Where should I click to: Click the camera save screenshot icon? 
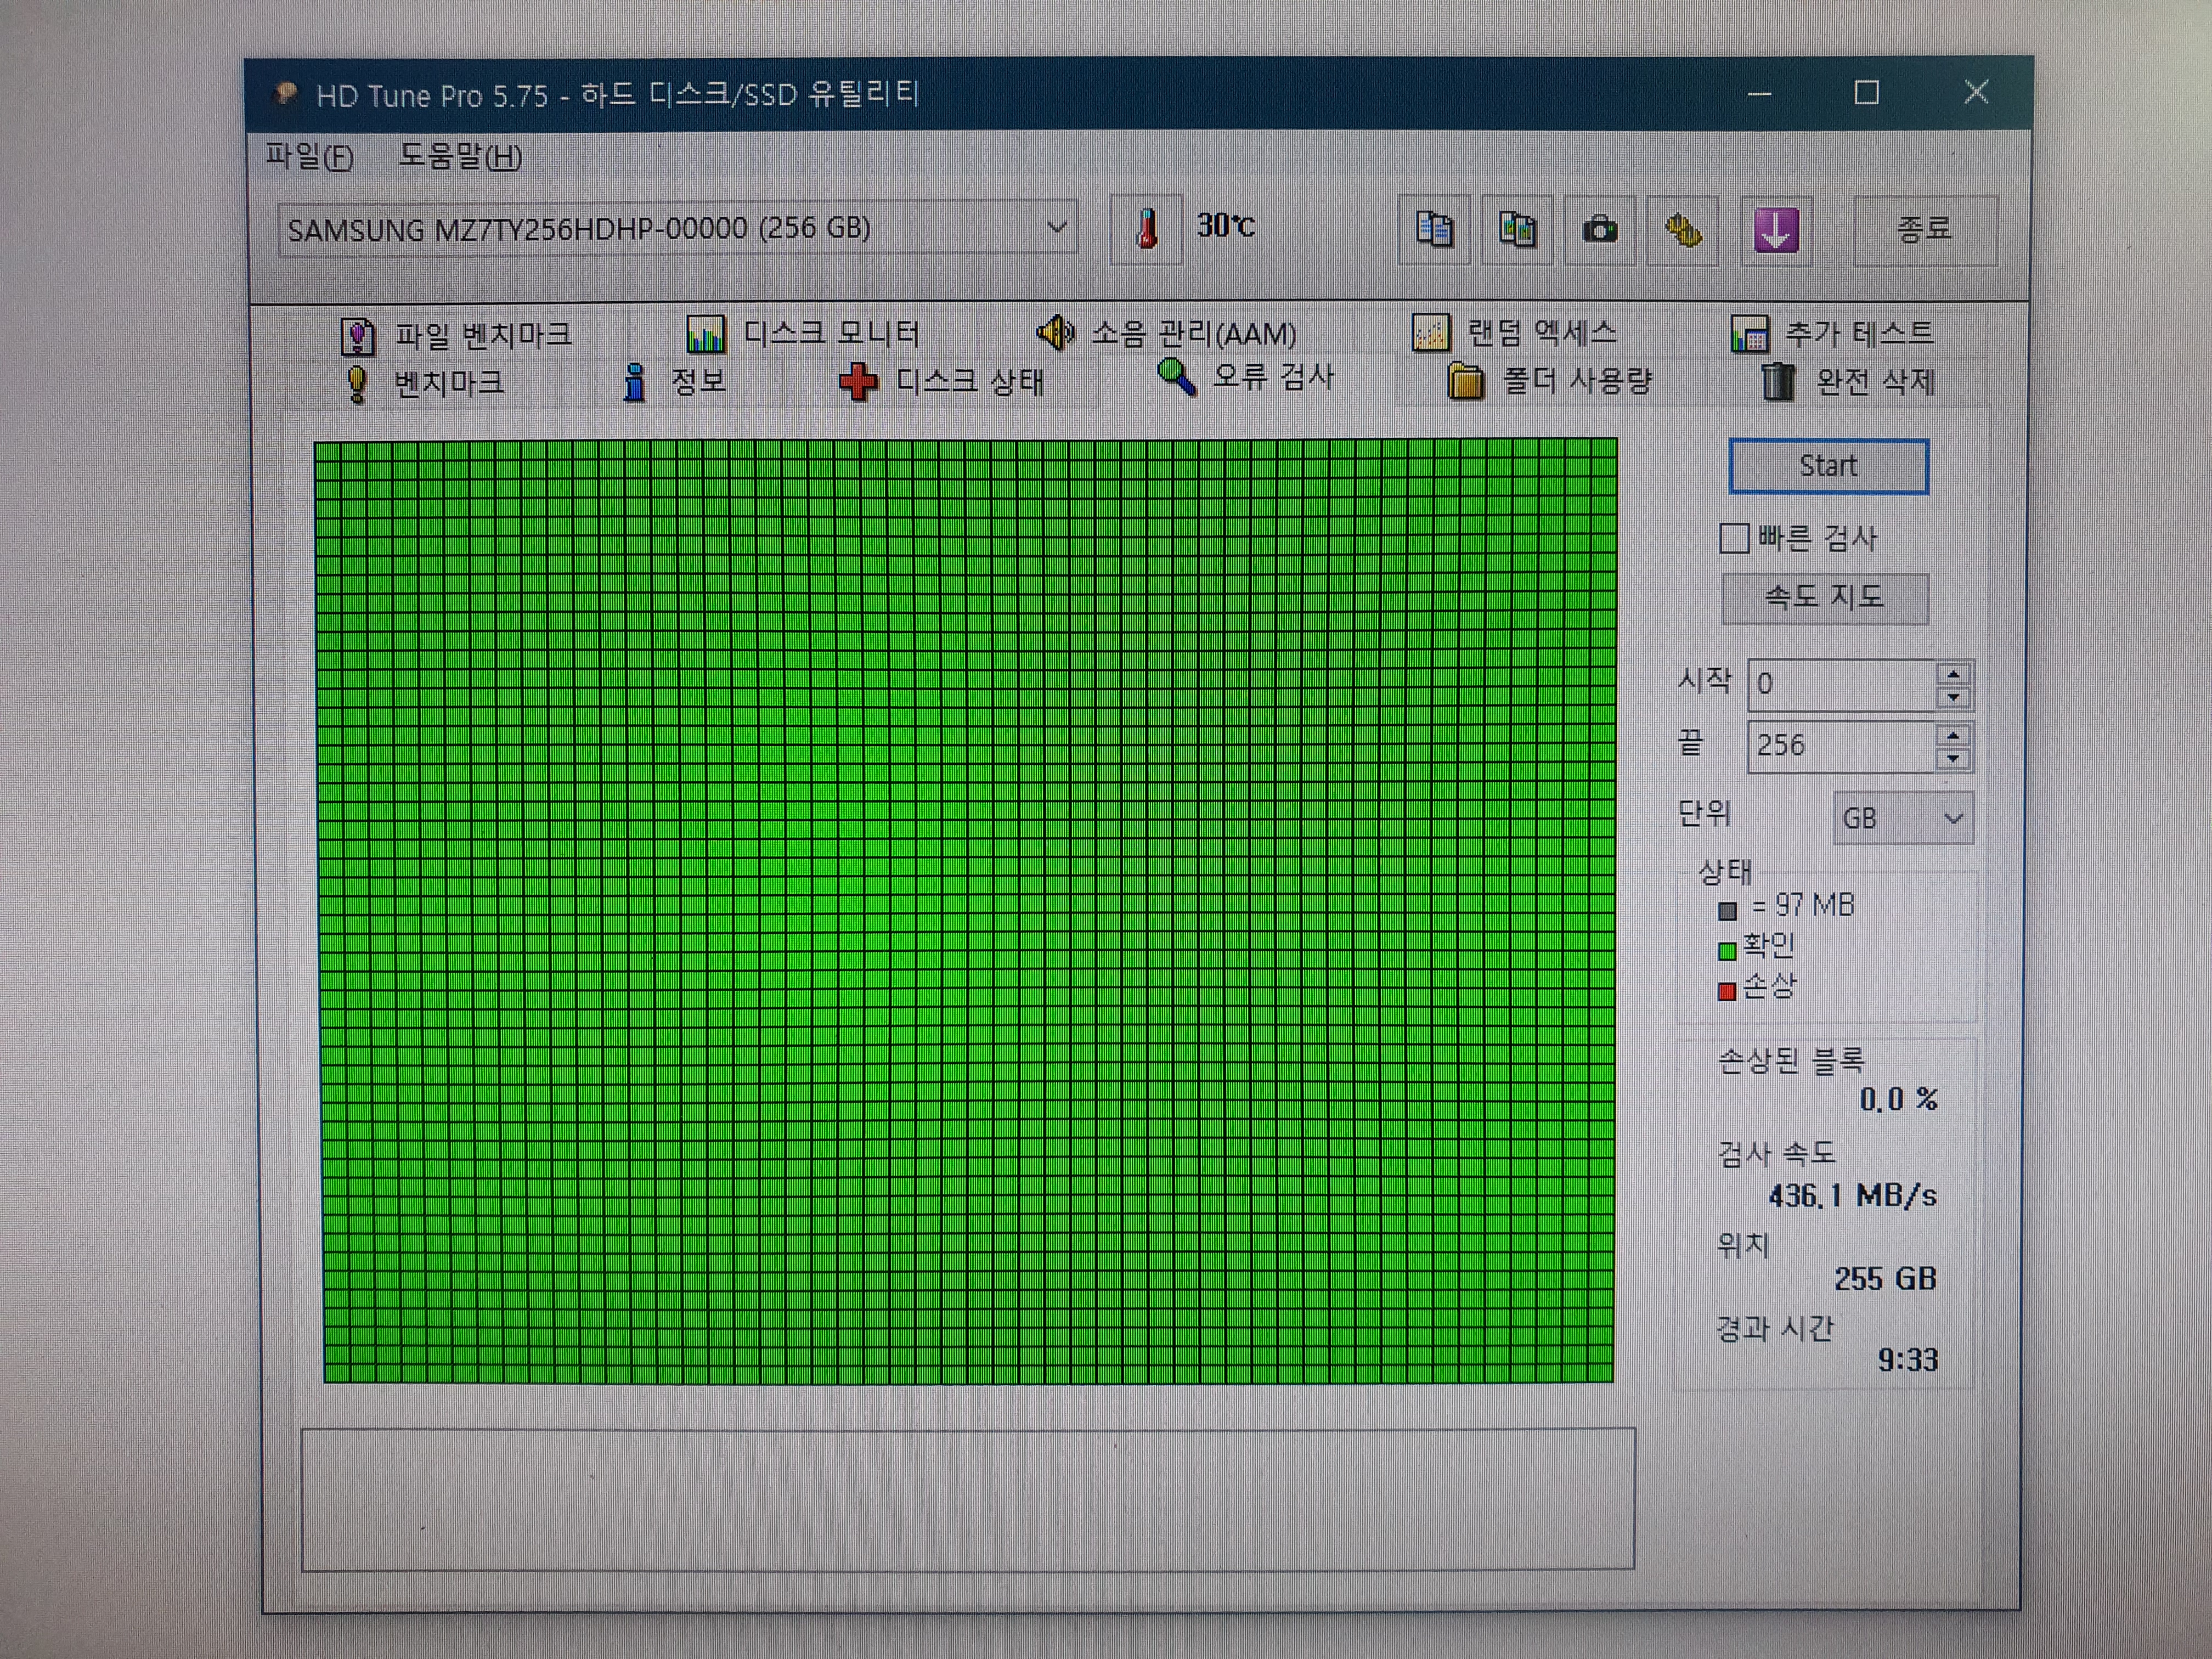[x=1600, y=230]
